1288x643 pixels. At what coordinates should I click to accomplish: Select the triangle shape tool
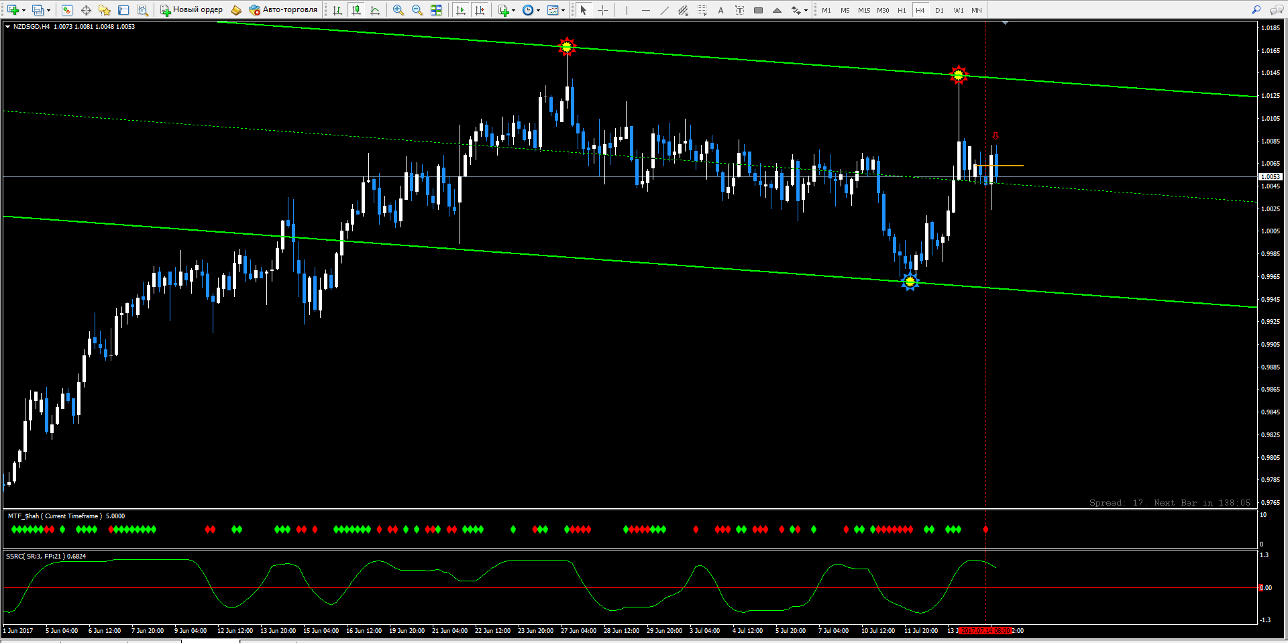(x=777, y=10)
